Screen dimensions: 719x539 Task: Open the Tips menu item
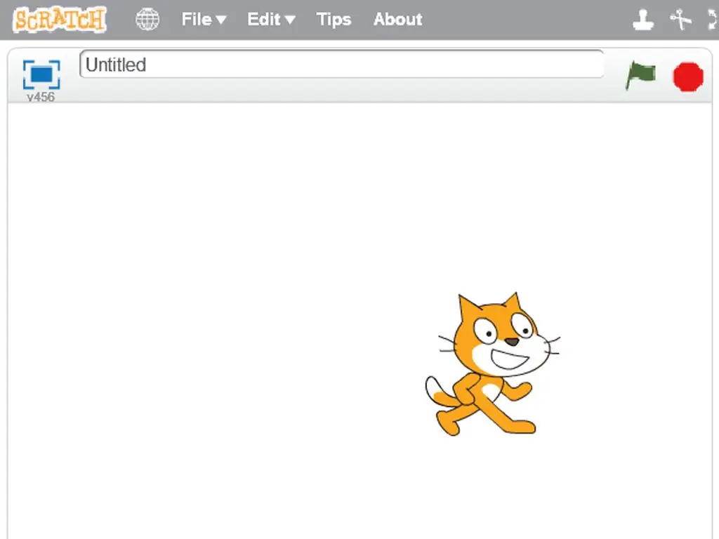pos(334,19)
